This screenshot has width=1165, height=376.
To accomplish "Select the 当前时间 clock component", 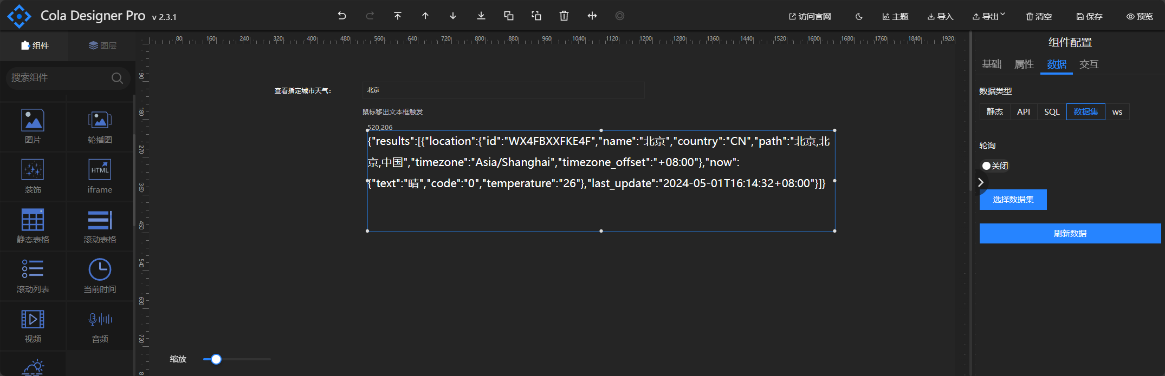I will tap(100, 276).
